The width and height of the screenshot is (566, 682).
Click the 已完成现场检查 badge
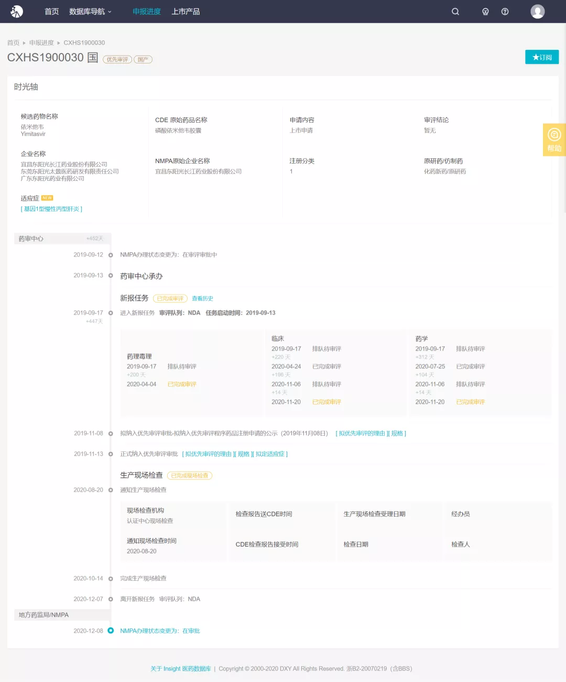click(190, 476)
